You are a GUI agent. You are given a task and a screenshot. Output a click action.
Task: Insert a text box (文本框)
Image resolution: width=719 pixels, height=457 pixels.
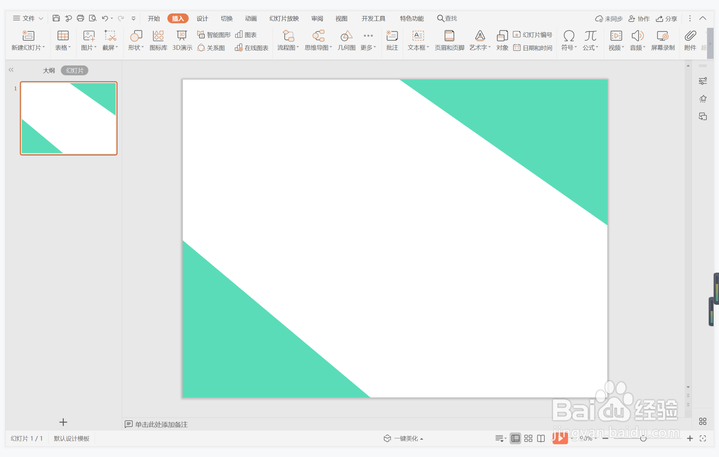pyautogui.click(x=418, y=36)
